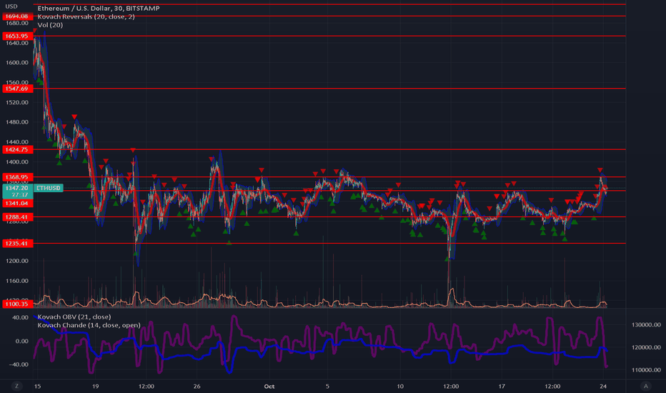Click the 1547.69 price level label
666x393 pixels.
coord(17,89)
